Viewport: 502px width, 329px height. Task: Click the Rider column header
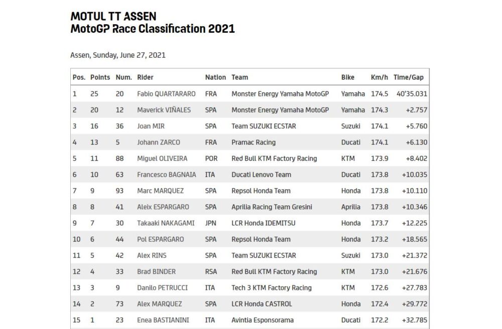pyautogui.click(x=145, y=77)
